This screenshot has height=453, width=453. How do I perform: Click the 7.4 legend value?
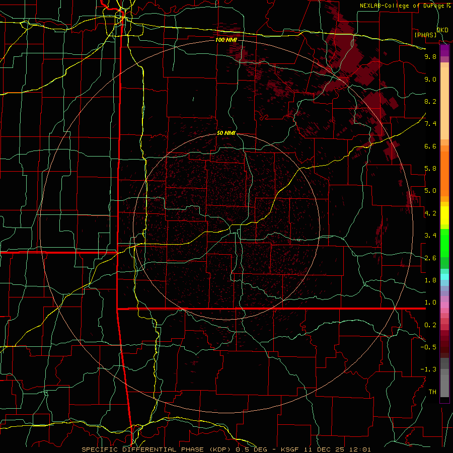click(430, 124)
